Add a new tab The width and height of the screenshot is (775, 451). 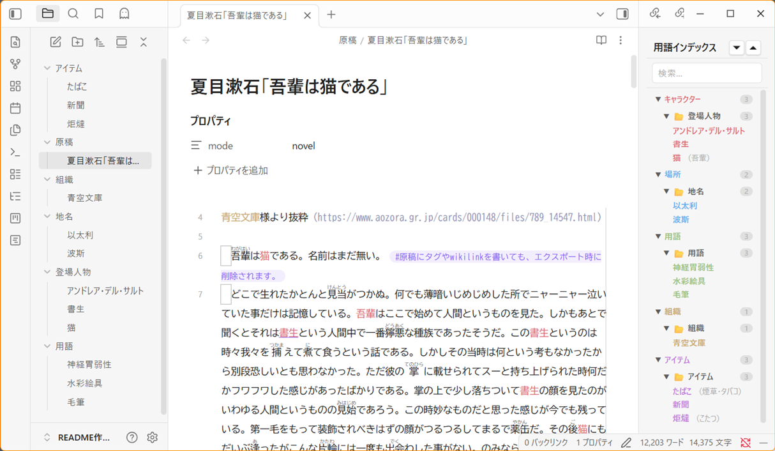tap(331, 15)
